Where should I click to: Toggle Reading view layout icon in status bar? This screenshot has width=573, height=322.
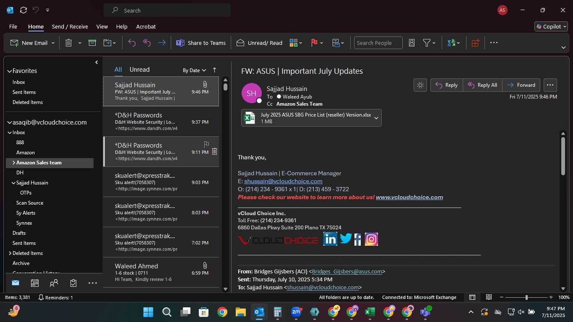[x=489, y=297]
